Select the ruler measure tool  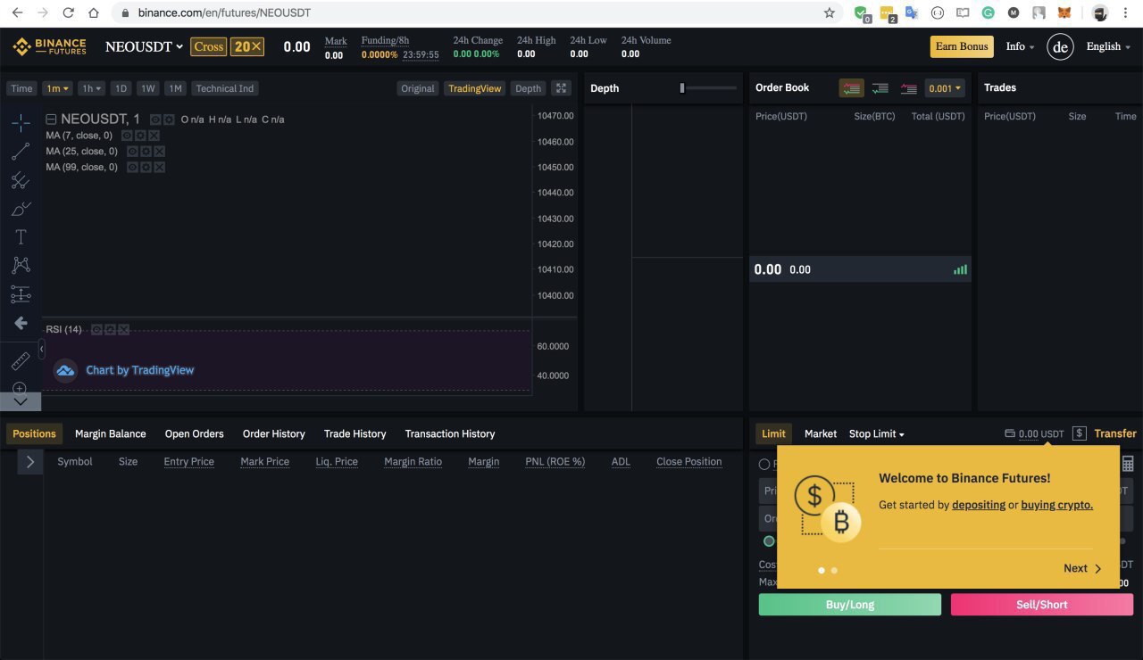tap(21, 360)
